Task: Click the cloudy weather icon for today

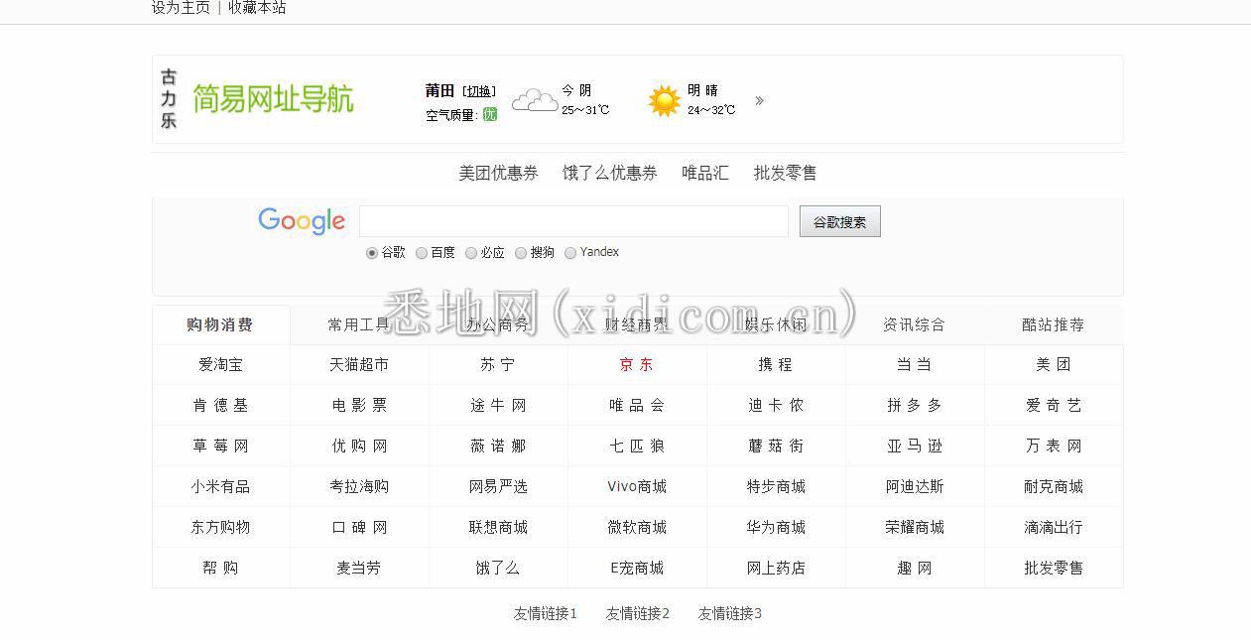Action: coord(534,100)
